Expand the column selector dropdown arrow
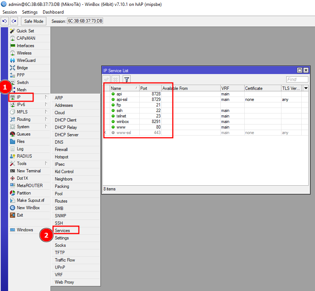The width and height of the screenshot is (315, 291). tap(305, 88)
